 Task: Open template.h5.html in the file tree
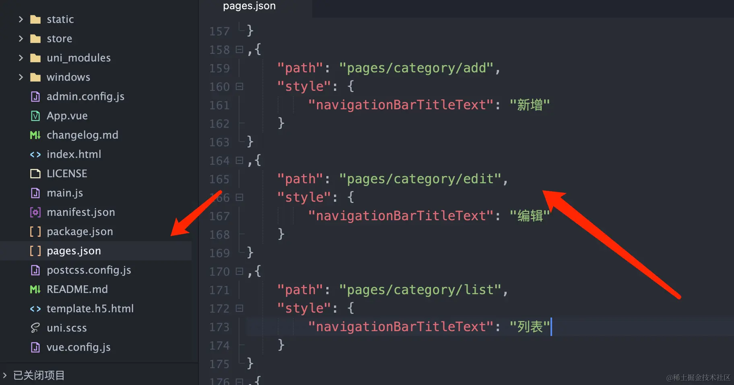coord(90,309)
